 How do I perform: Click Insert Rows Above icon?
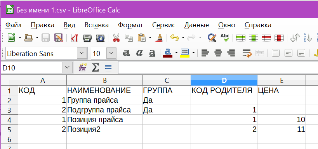point(241,38)
